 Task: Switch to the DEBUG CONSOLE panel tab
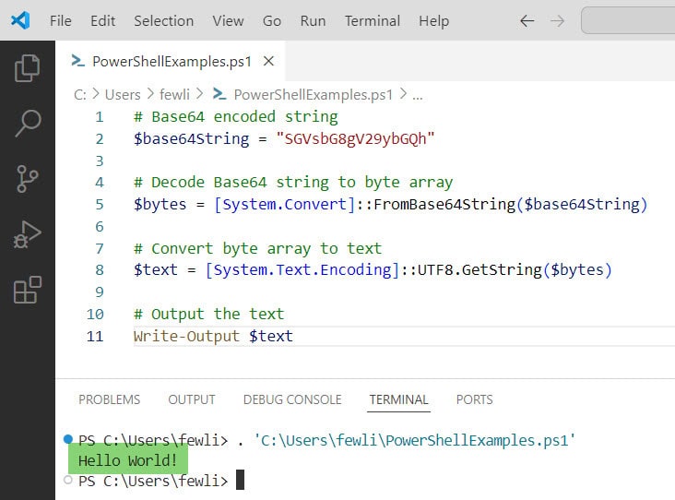tap(292, 399)
